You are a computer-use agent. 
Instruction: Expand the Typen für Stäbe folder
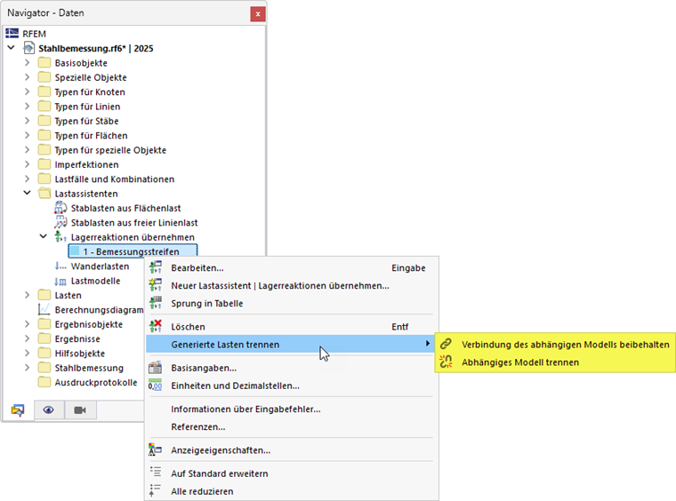28,121
